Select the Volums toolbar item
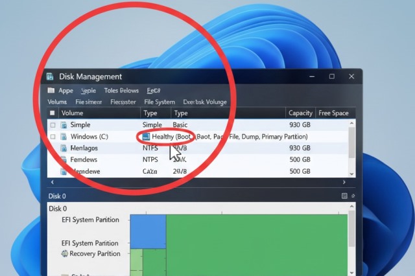415x276 pixels. tap(57, 102)
